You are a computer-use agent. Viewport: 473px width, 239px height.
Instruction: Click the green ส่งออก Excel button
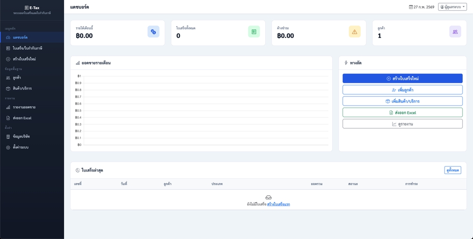(402, 112)
